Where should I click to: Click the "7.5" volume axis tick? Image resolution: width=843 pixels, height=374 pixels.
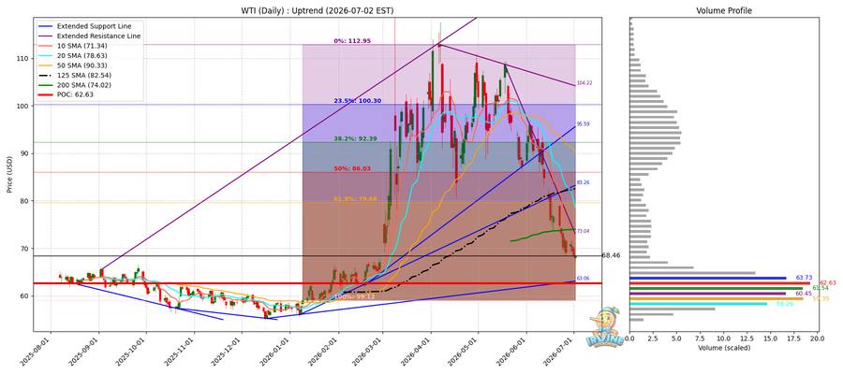tap(701, 339)
